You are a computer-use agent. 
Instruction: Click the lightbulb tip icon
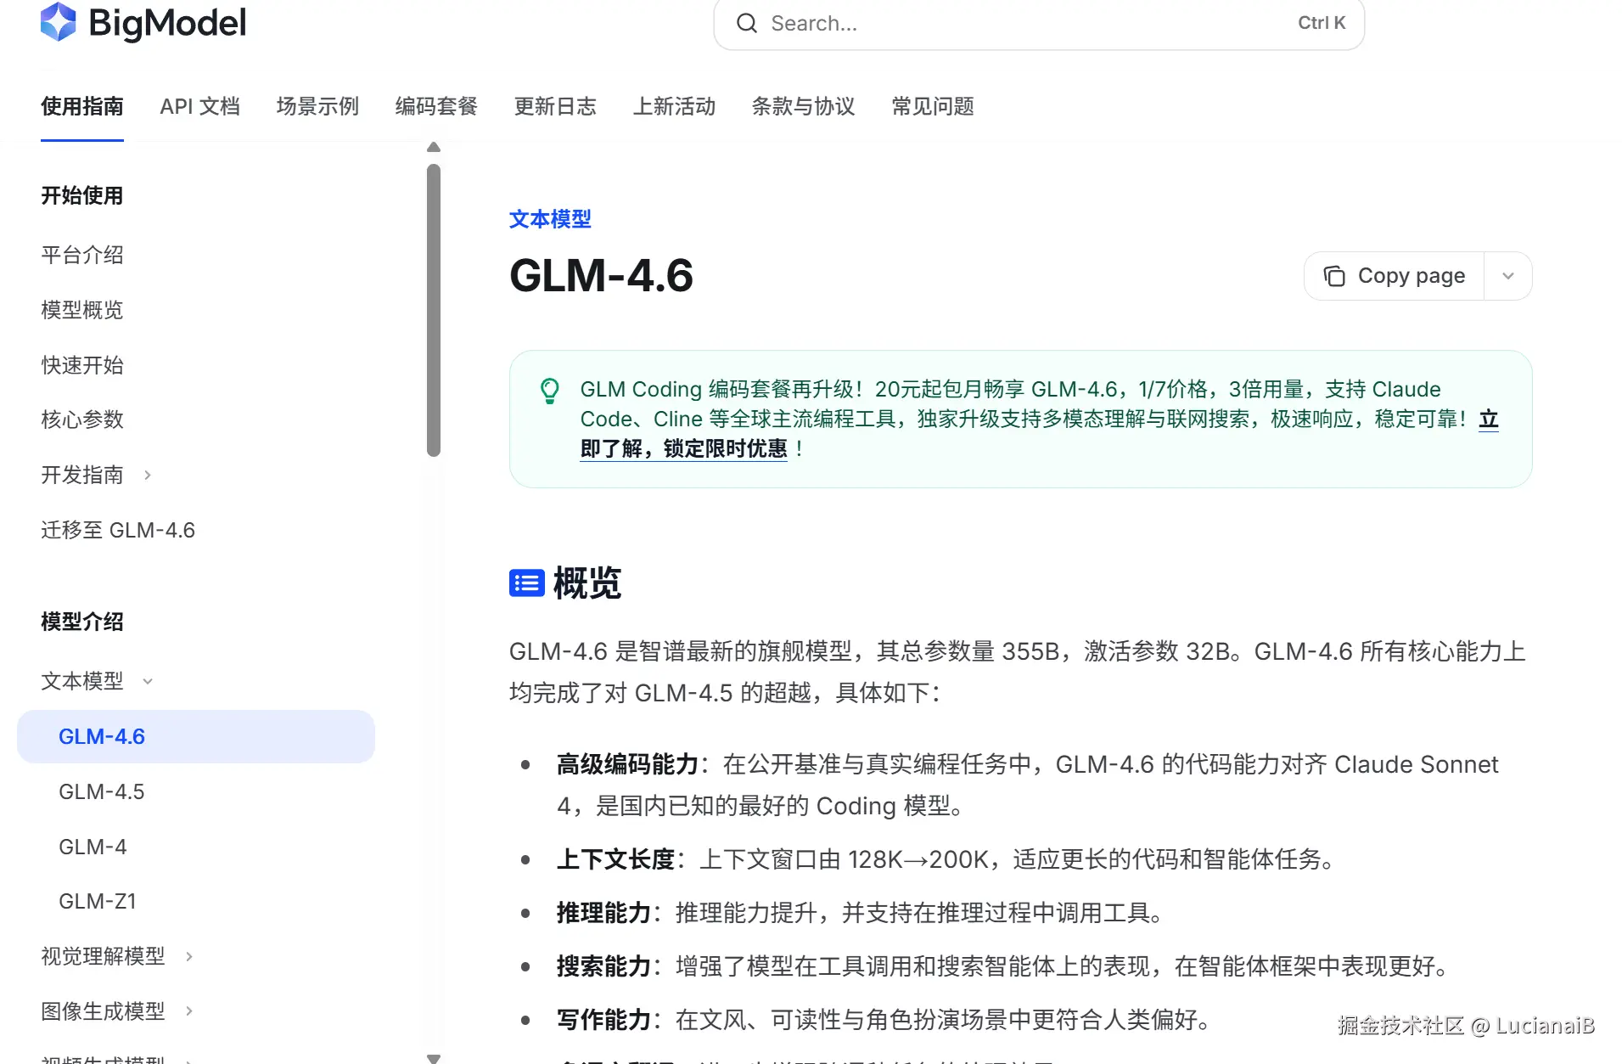pos(550,391)
